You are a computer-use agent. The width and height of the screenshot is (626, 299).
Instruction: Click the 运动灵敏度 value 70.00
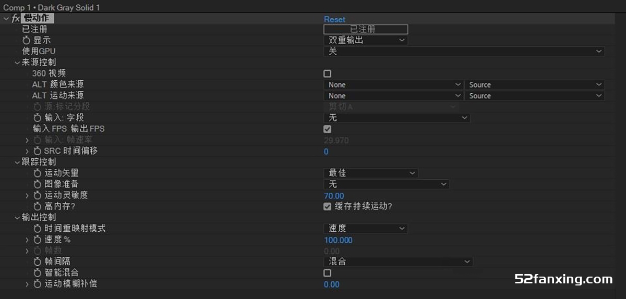334,196
